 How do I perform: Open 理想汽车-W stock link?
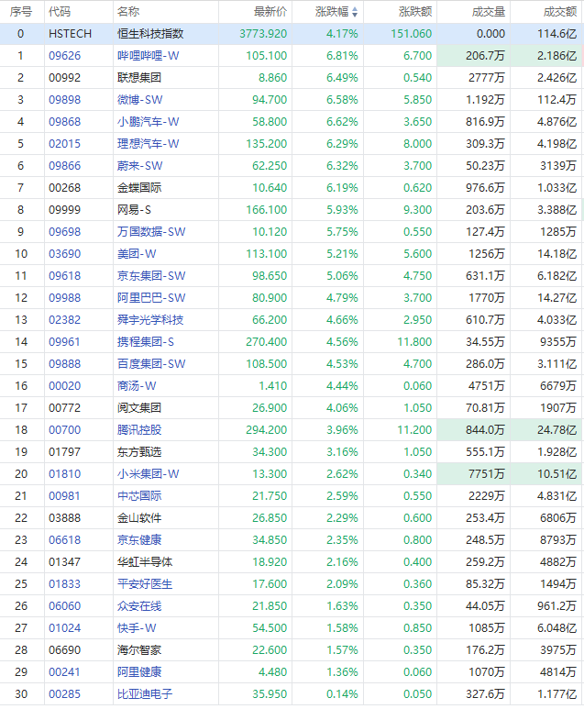point(149,144)
